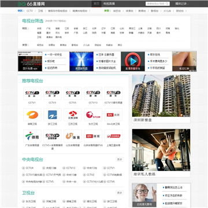Select the Hunan TV orange logo
This screenshot has height=208, width=208.
coord(32,115)
